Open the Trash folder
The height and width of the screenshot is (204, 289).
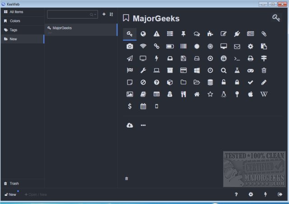[22, 184]
